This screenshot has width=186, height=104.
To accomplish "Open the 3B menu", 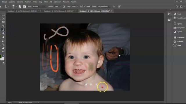I will [x=51, y=2].
